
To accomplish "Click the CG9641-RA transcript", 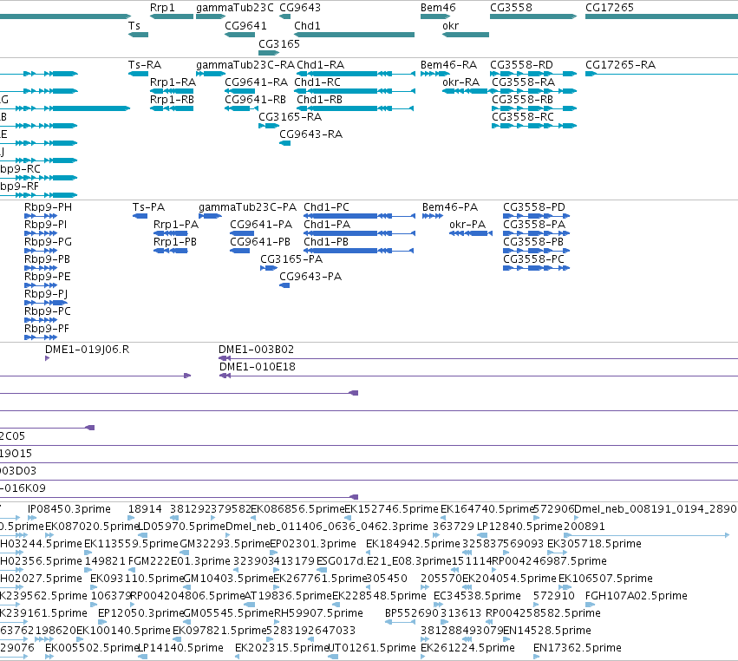I will click(239, 91).
